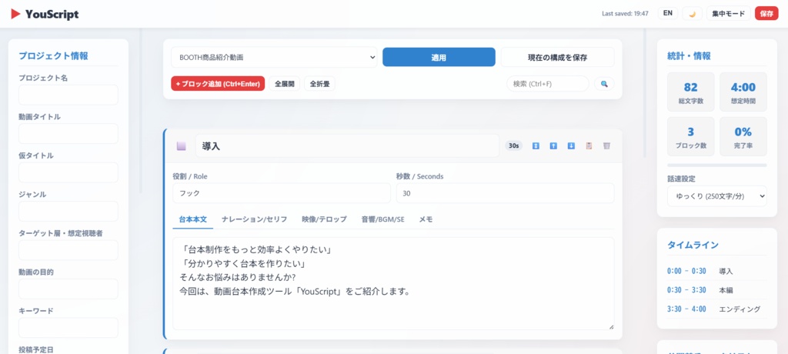Click the 役割 / Role field with フック

tap(282, 193)
